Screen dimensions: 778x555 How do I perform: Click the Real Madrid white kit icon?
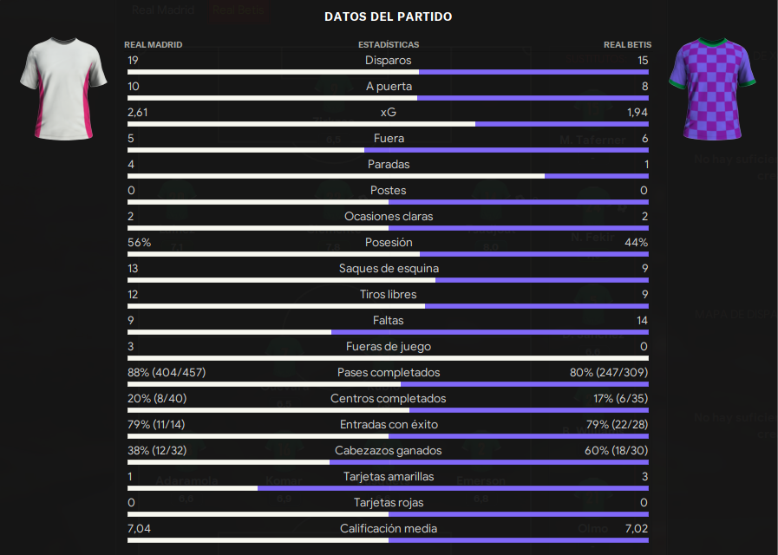tap(63, 88)
